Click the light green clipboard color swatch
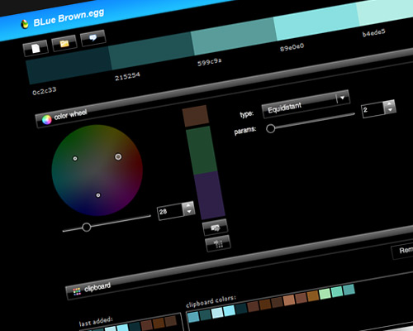413x331 pixels. [325, 294]
